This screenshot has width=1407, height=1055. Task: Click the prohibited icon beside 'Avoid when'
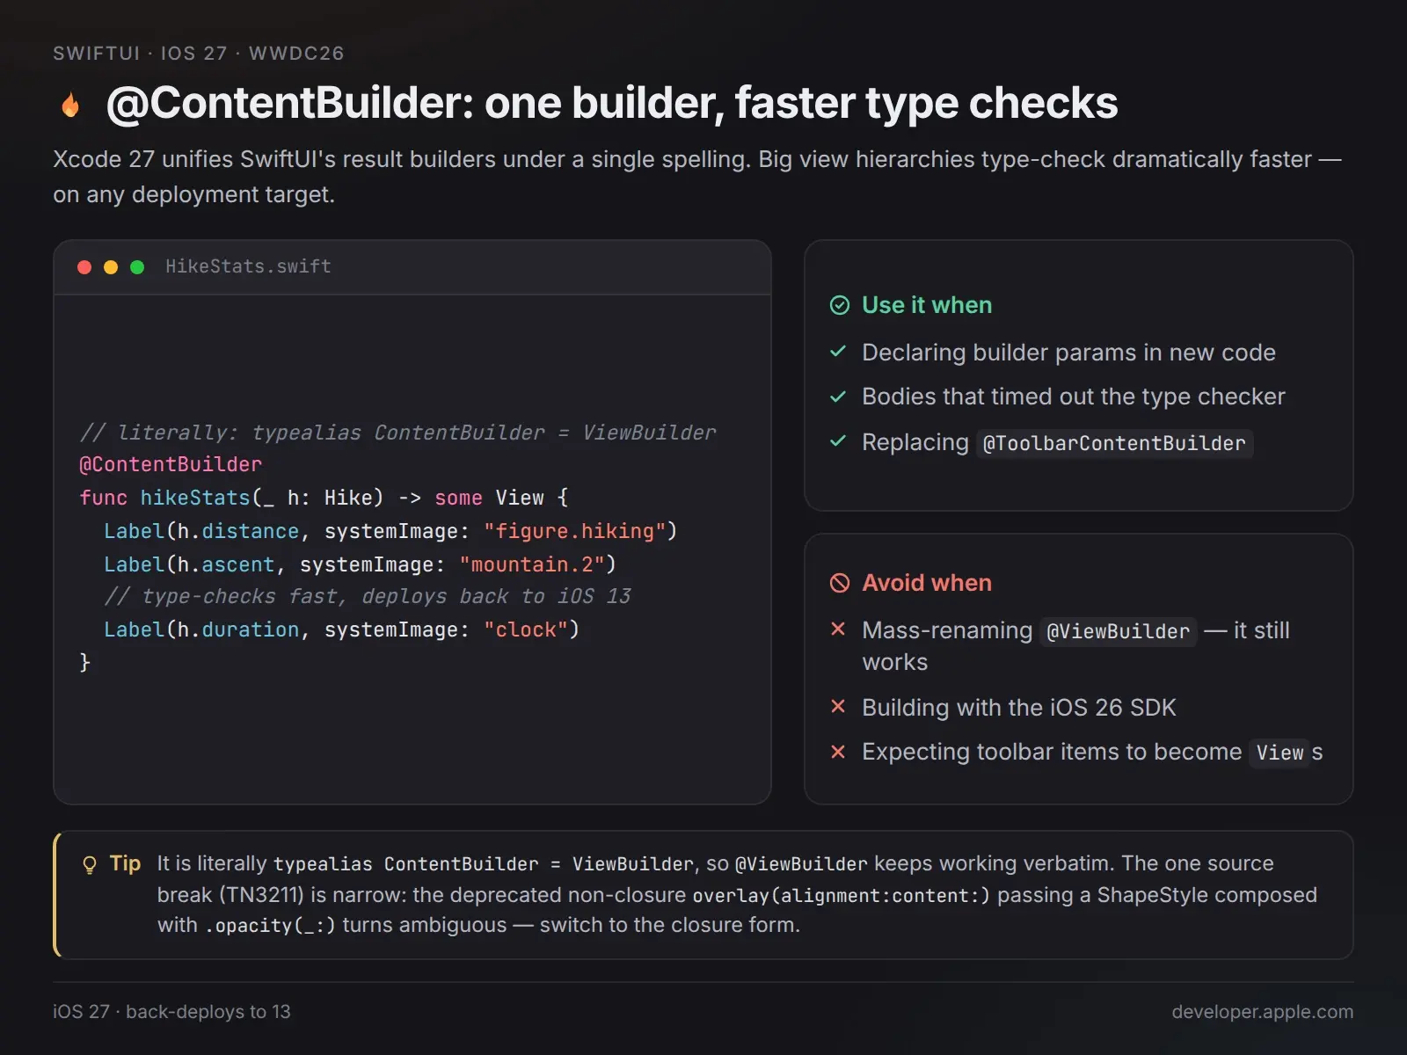840,583
